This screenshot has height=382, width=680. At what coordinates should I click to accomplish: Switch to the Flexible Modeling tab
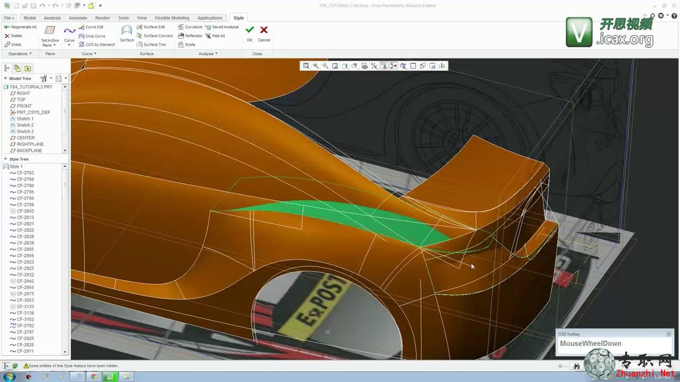pyautogui.click(x=172, y=18)
